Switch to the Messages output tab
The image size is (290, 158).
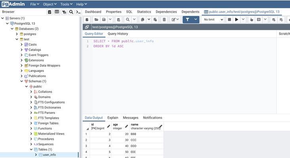click(131, 118)
